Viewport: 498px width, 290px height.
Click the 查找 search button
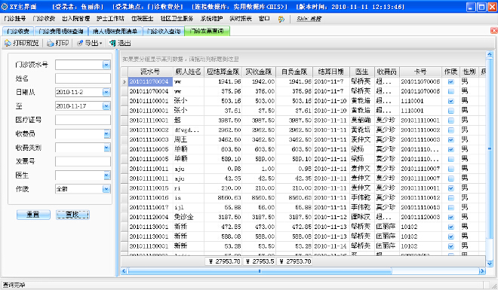click(x=72, y=215)
